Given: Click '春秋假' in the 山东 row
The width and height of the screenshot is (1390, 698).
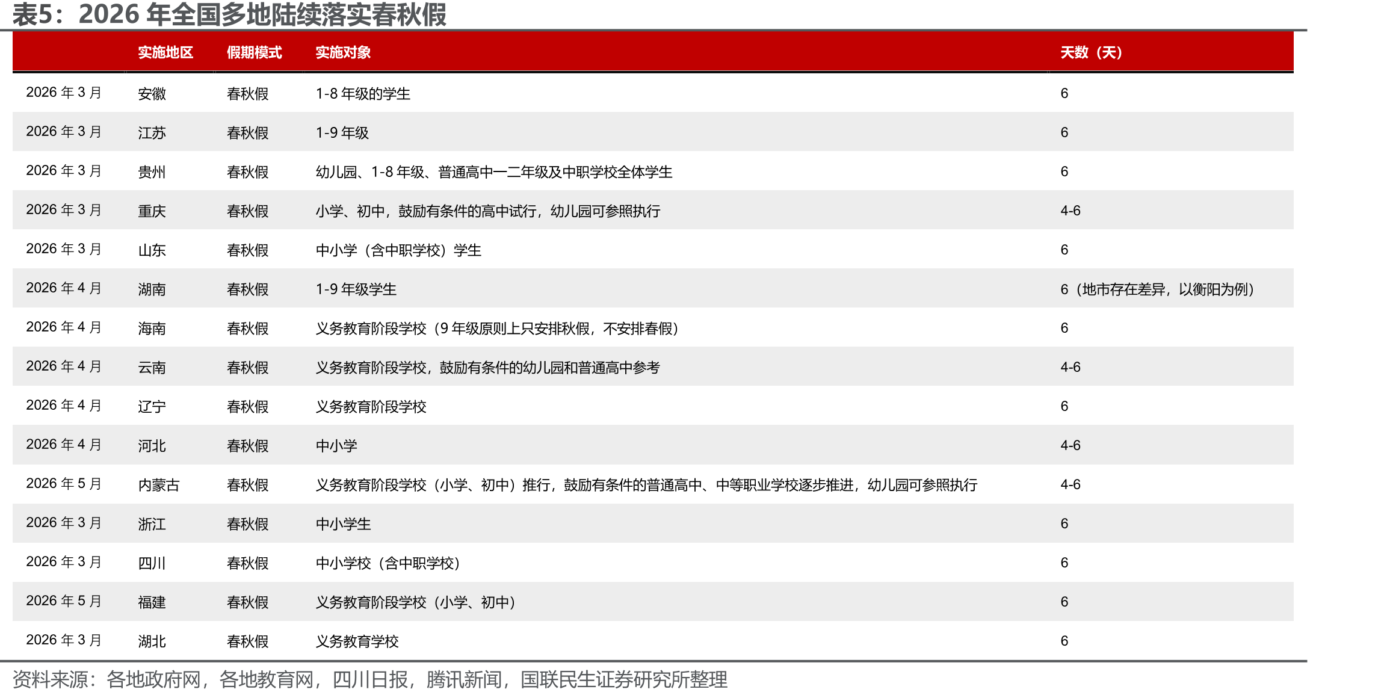Looking at the screenshot, I should click(x=247, y=250).
